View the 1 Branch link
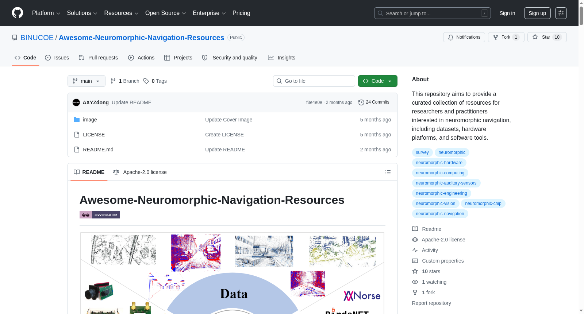Screen dimensions: 584x314 (x=125, y=81)
